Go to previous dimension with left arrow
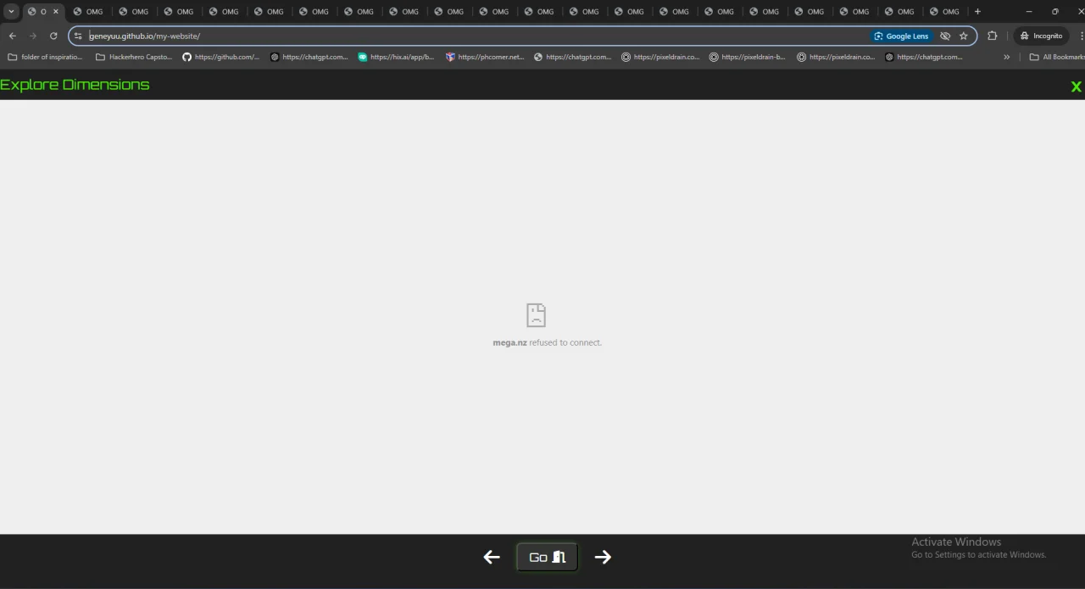The width and height of the screenshot is (1085, 589). [x=492, y=557]
